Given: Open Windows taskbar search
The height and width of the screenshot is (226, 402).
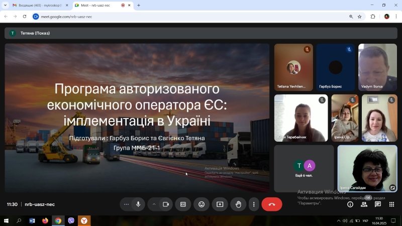Looking at the screenshot, I should point(19,220).
